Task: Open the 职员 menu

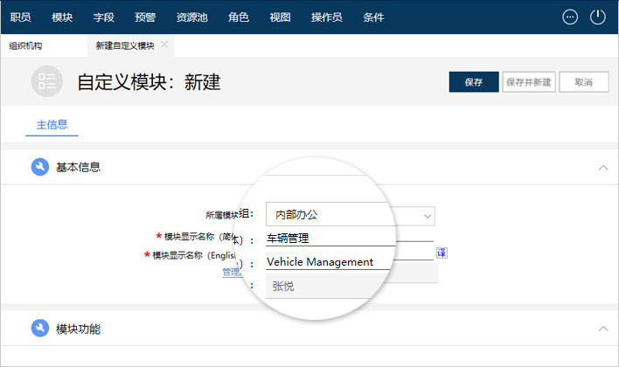Action: (20, 17)
